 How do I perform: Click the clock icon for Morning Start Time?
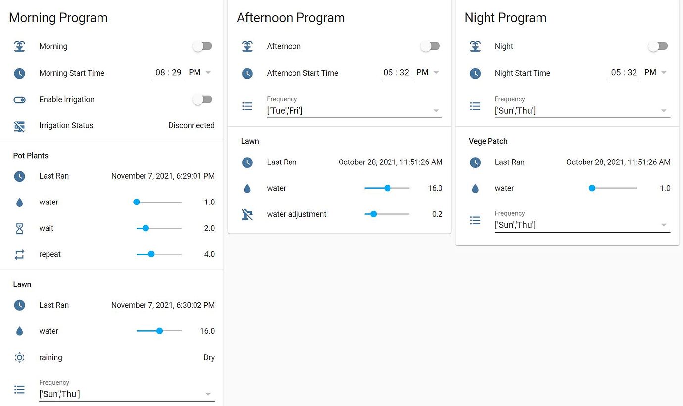click(19, 73)
